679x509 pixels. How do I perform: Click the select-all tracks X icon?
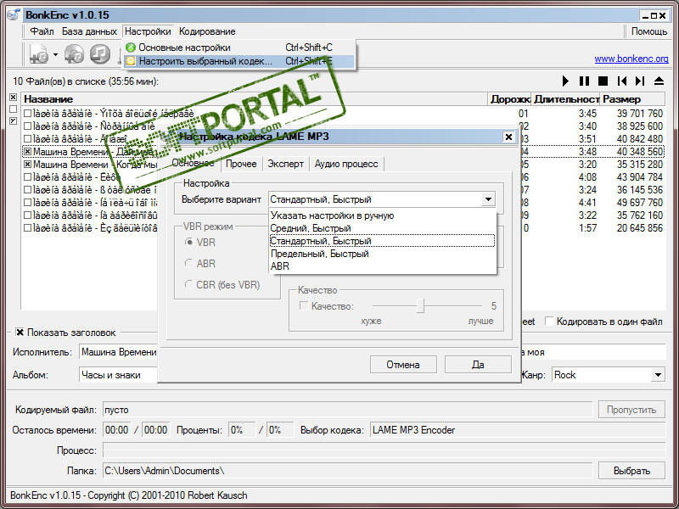(14, 97)
